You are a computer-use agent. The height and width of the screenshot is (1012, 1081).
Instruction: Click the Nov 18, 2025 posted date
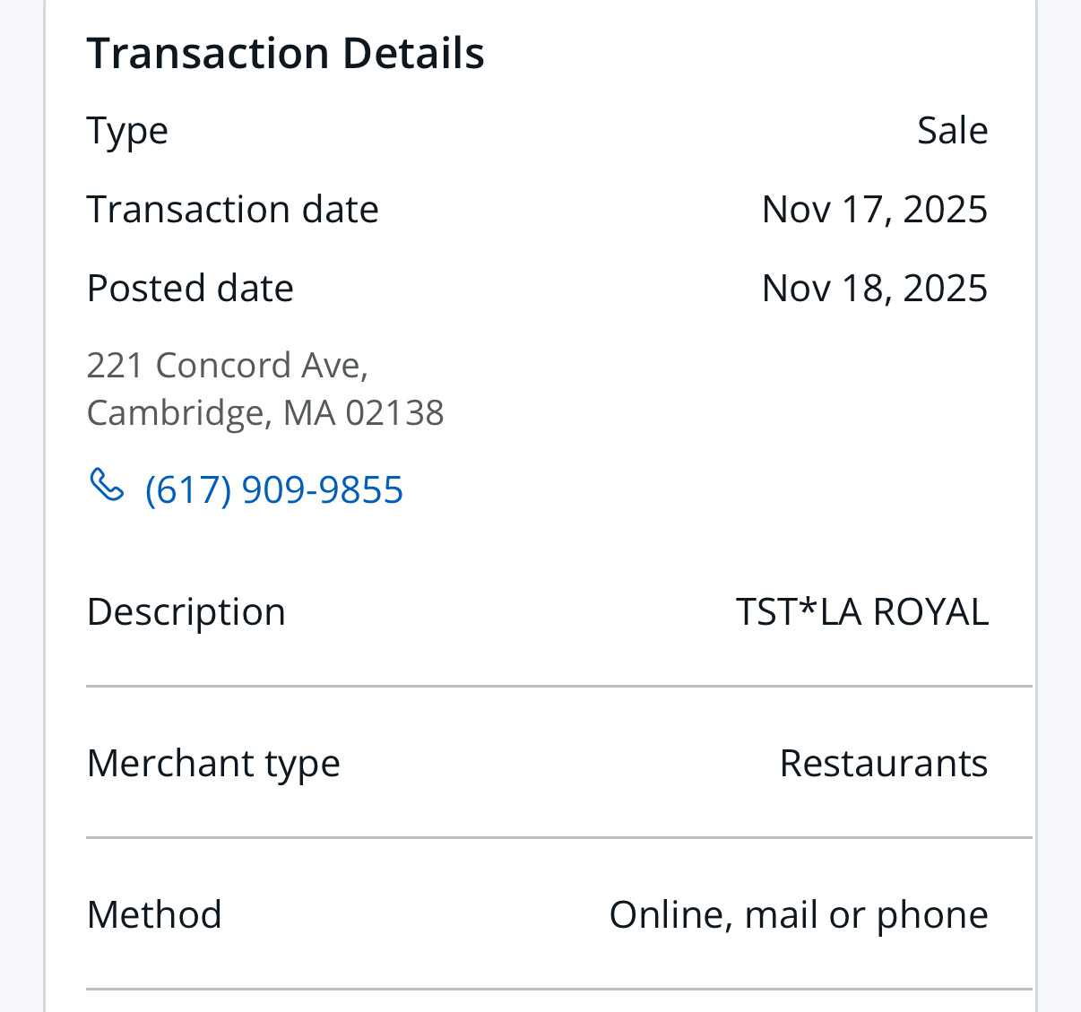click(x=874, y=289)
